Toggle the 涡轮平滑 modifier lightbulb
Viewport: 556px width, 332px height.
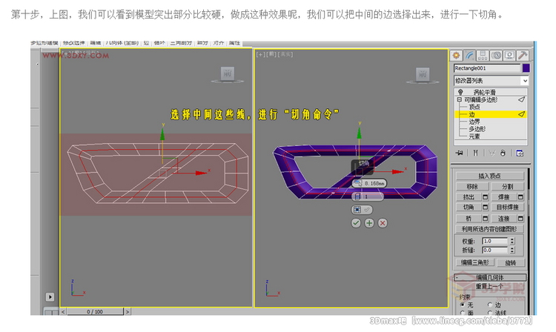coord(460,92)
